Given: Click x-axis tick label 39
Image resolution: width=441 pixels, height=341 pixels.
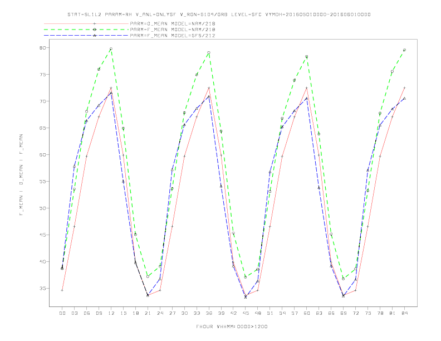Looking at the screenshot, I should coord(221,313).
